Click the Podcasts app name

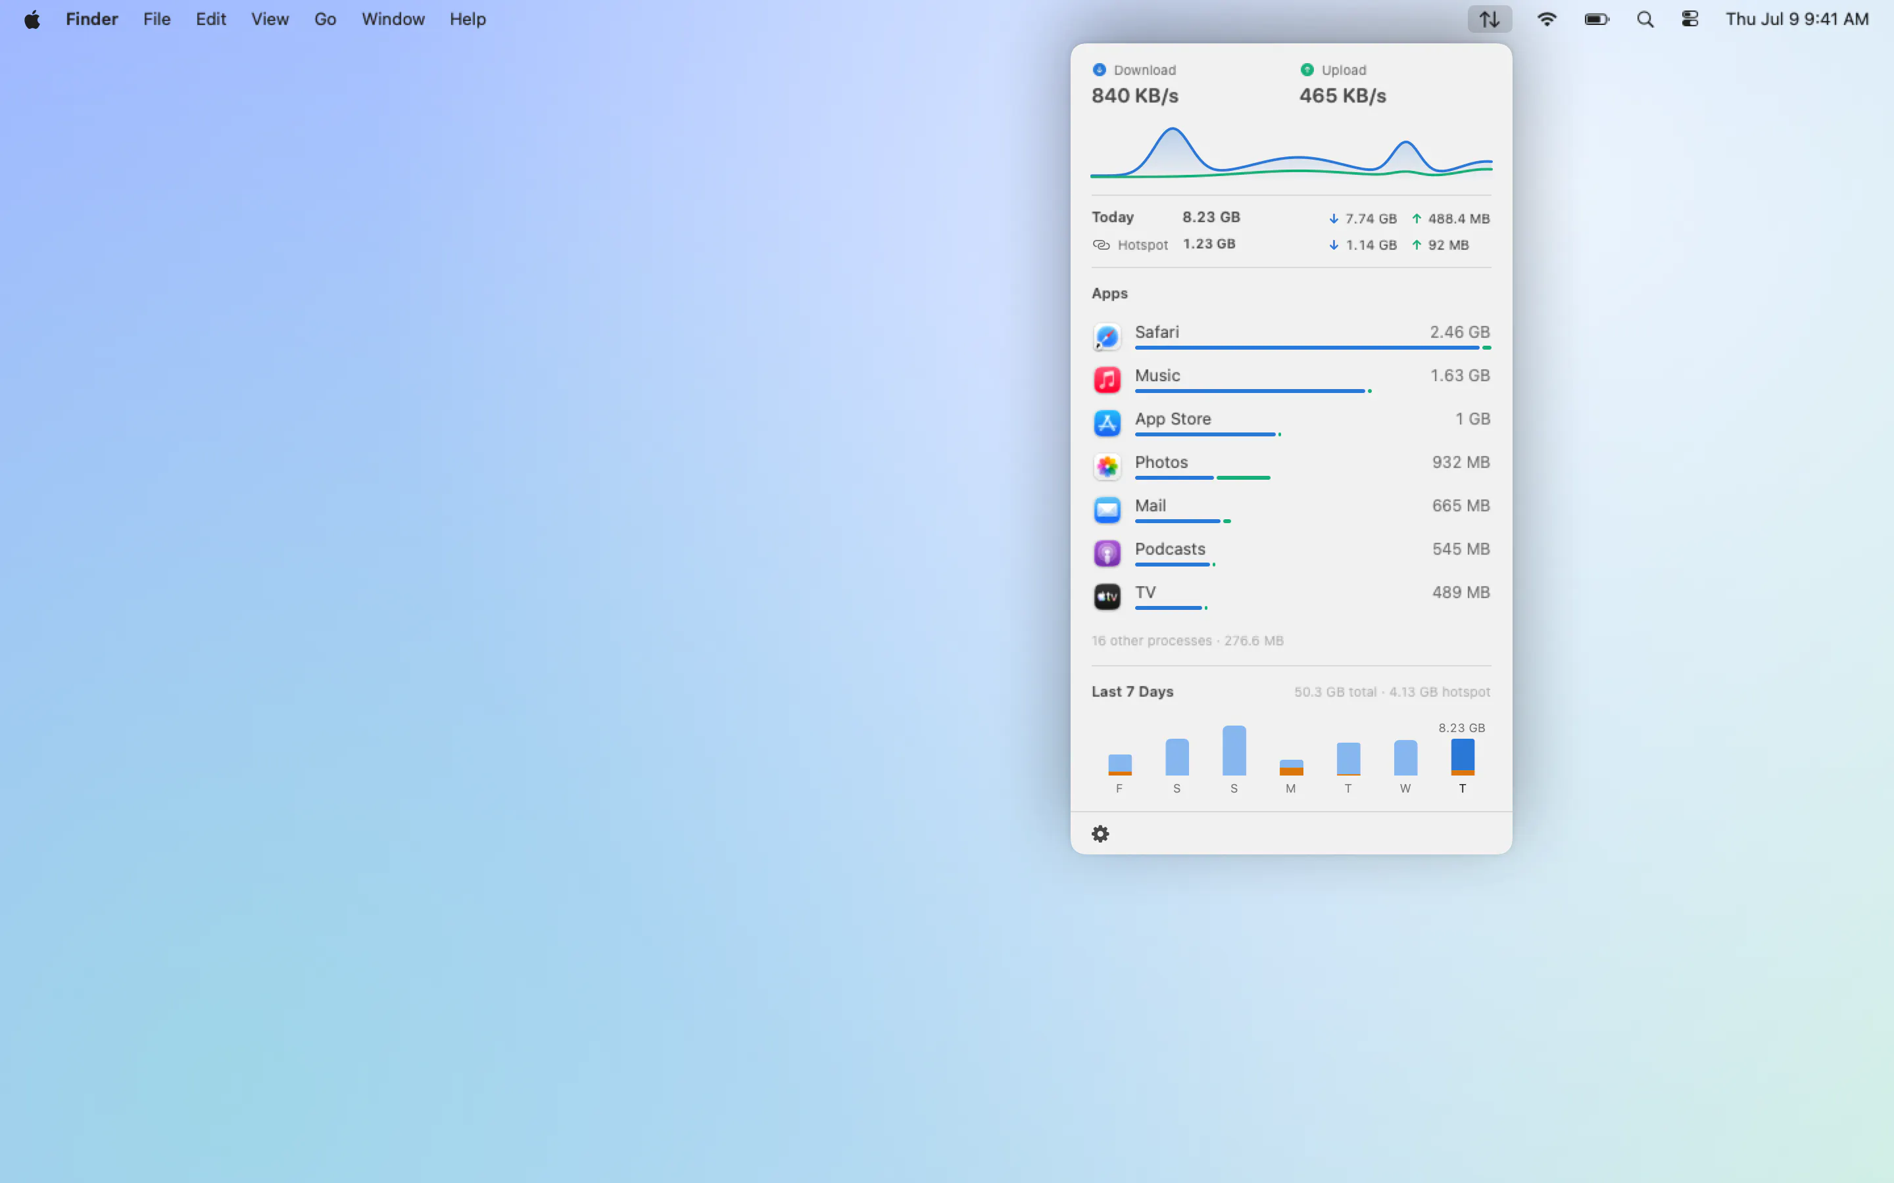1170,549
